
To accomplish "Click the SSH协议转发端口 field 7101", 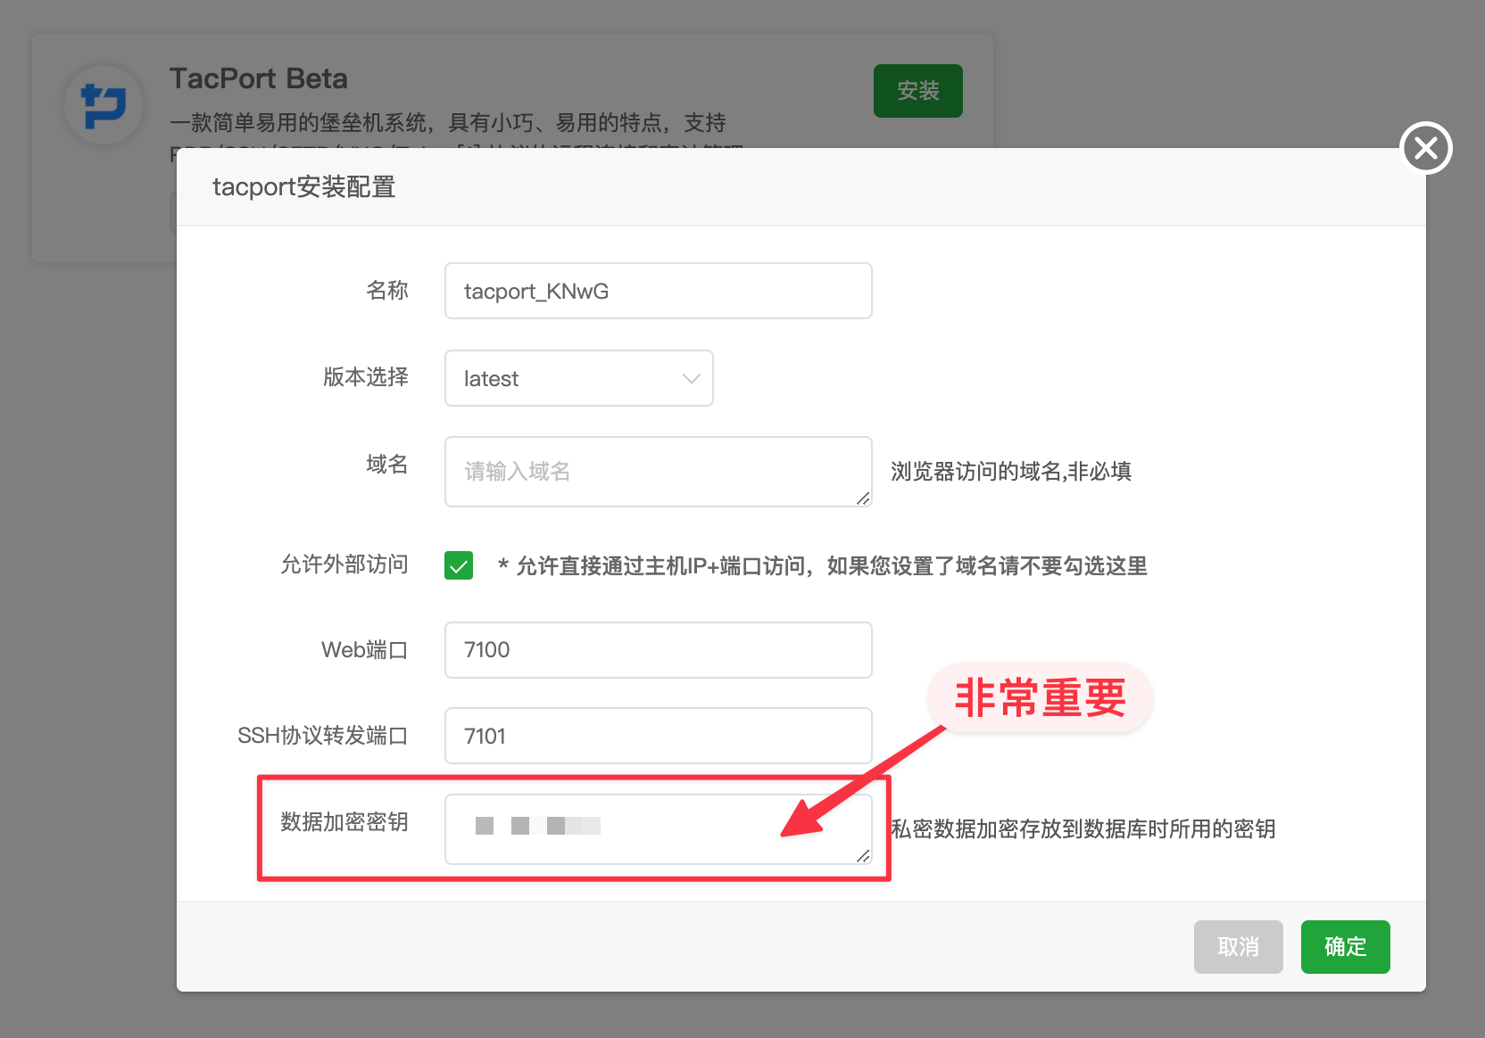I will point(659,736).
